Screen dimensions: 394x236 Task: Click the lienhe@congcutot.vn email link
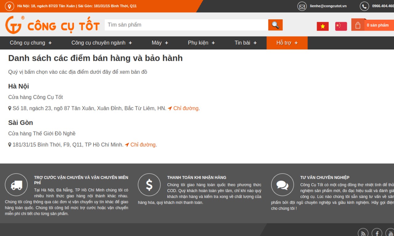pyautogui.click(x=328, y=6)
